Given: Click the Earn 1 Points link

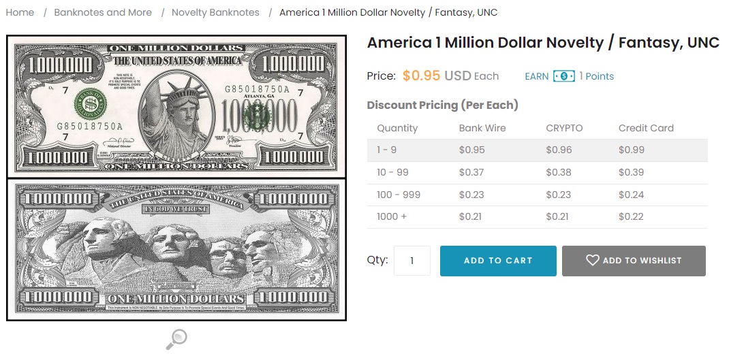Looking at the screenshot, I should (x=569, y=76).
